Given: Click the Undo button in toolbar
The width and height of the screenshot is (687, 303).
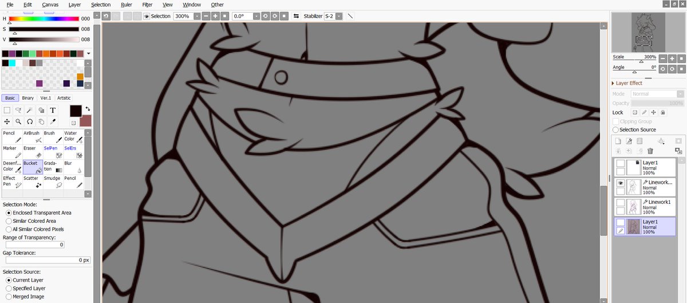Looking at the screenshot, I should point(106,16).
